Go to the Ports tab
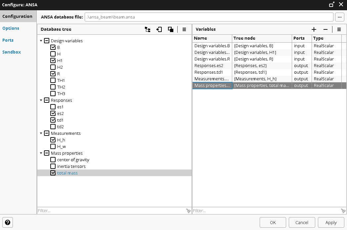 point(8,40)
